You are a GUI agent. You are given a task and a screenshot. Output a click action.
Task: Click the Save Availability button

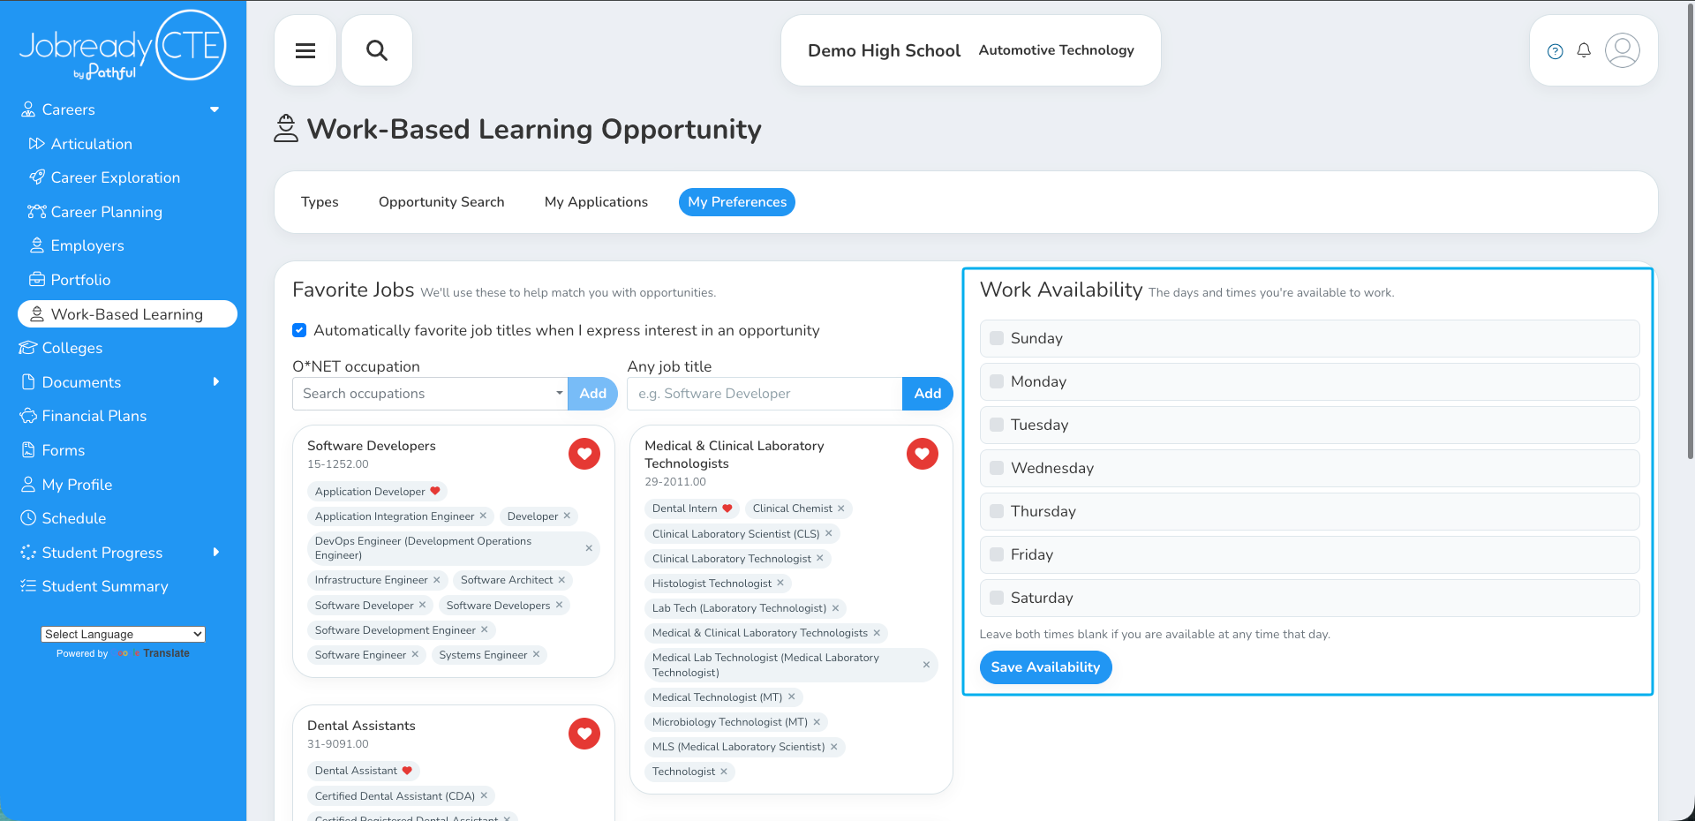(1045, 667)
